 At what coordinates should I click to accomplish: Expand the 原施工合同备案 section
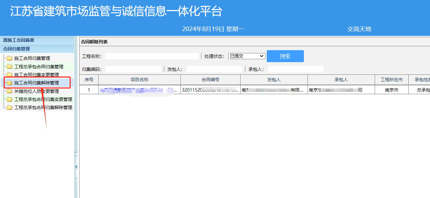pyautogui.click(x=19, y=40)
